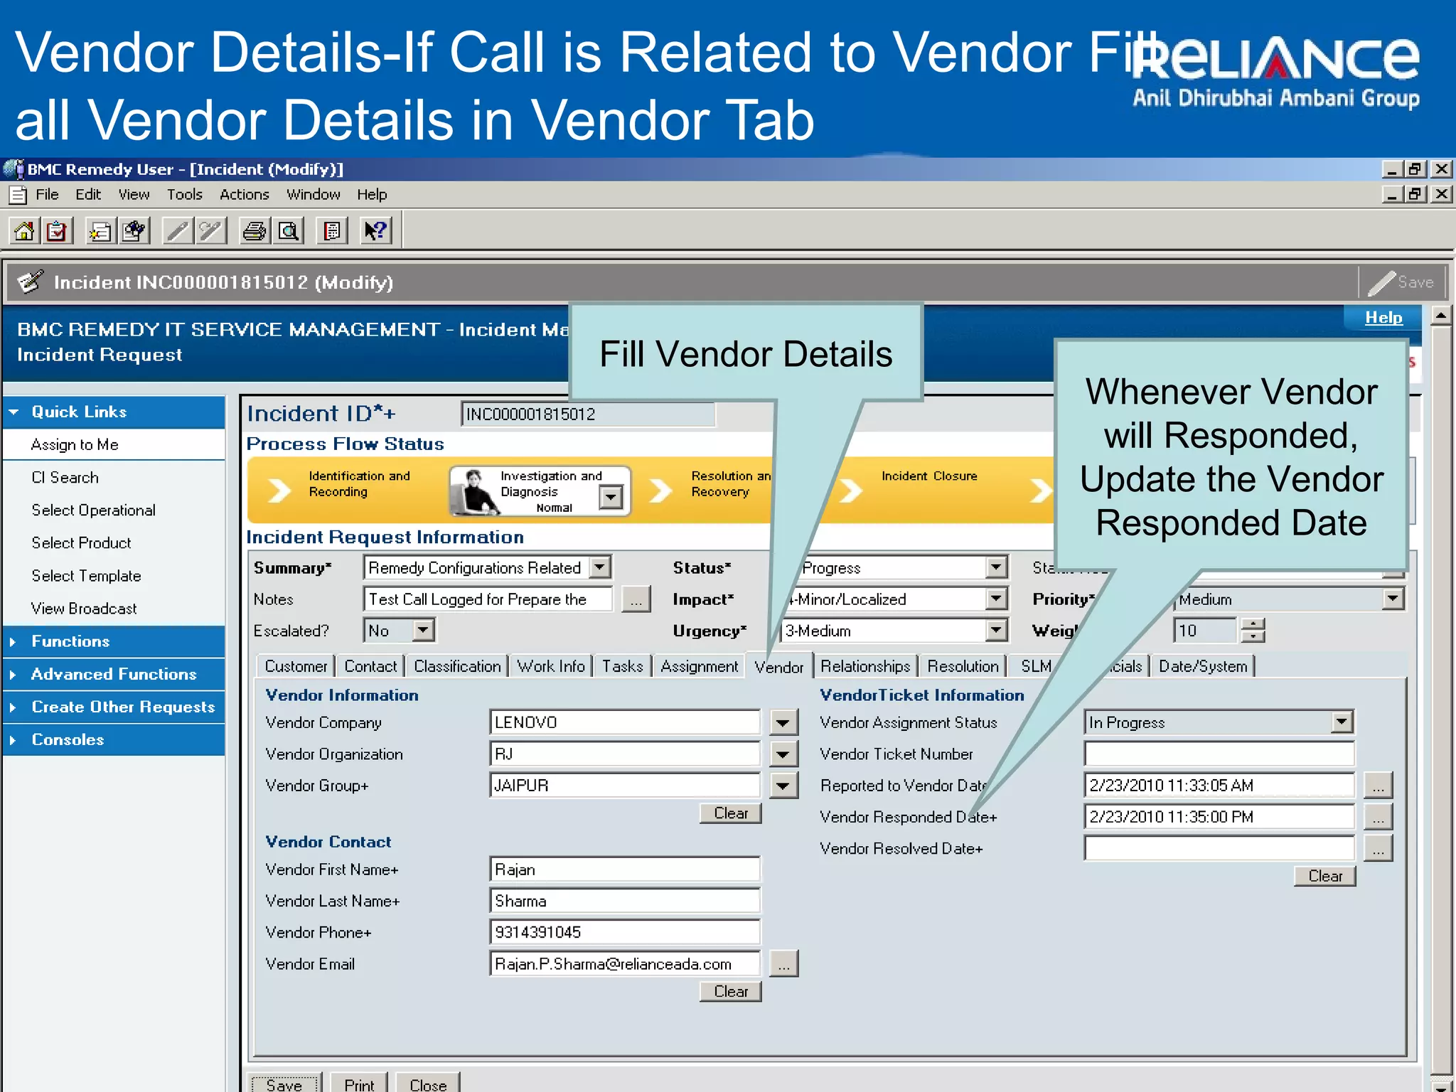The width and height of the screenshot is (1456, 1092).
Task: Click the Assign to Me link
Action: pyautogui.click(x=75, y=445)
